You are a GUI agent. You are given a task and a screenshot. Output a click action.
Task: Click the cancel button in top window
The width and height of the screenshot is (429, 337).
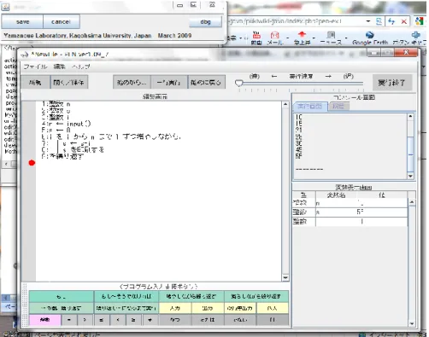pyautogui.click(x=61, y=22)
